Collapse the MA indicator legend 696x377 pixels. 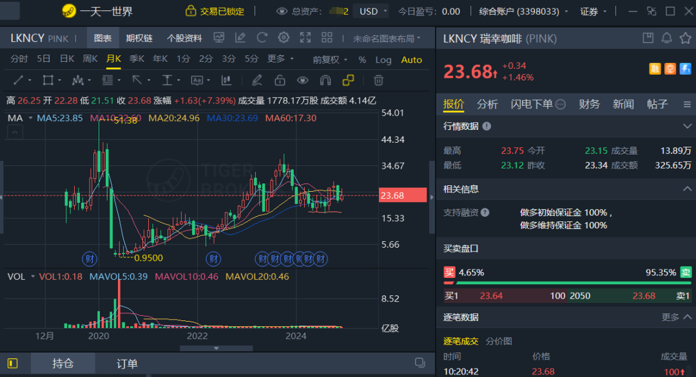click(15, 132)
